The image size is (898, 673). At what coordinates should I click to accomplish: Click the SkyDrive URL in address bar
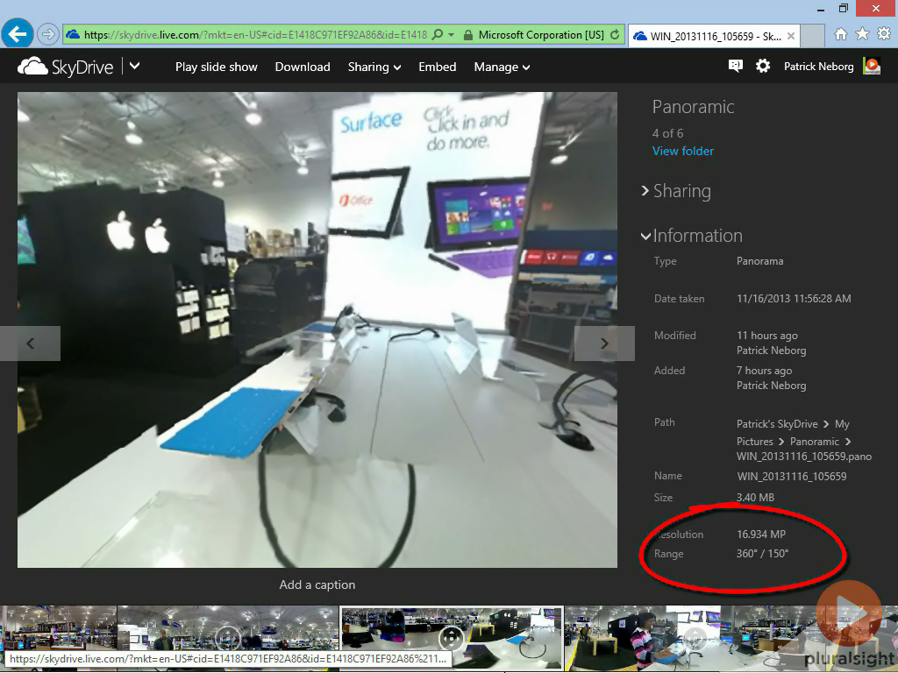(x=255, y=35)
